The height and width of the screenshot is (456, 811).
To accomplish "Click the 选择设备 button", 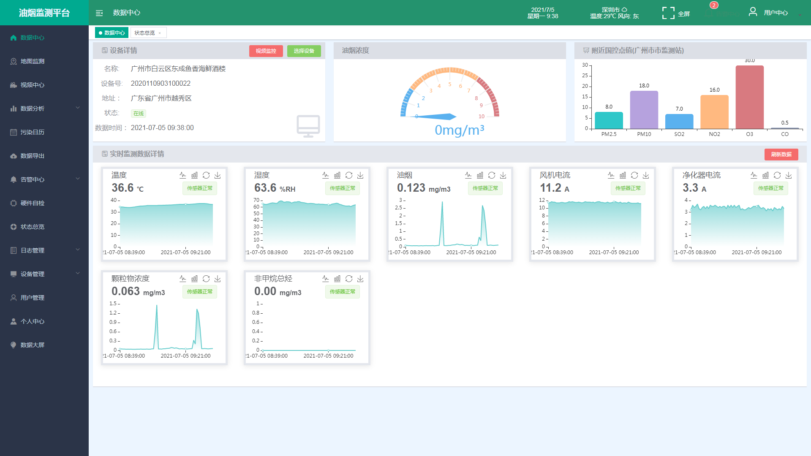I will click(304, 51).
